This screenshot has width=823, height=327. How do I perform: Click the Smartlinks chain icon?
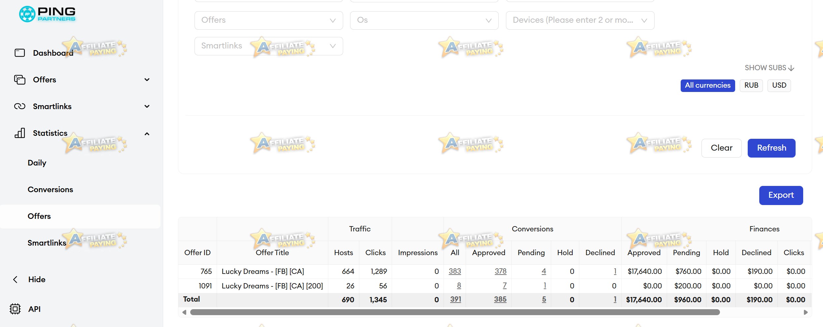[20, 106]
